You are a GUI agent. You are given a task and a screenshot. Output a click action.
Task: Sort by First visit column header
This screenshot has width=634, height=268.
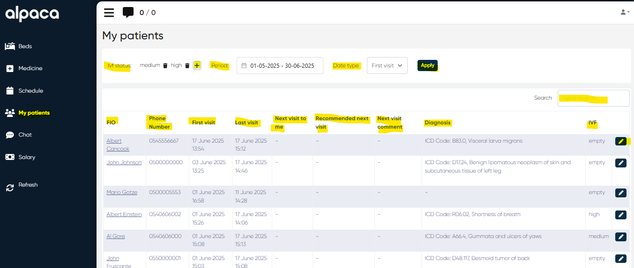tap(203, 122)
